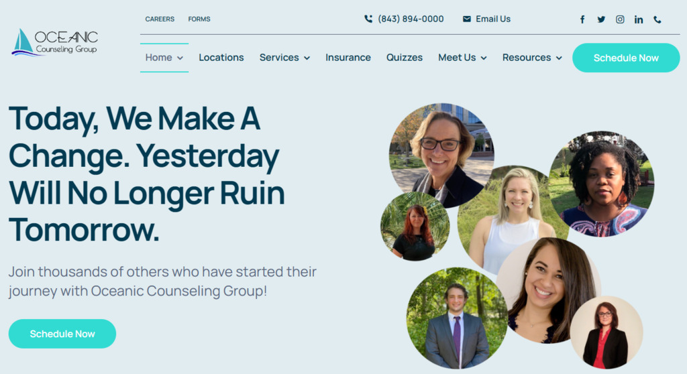Open the Forms link
The height and width of the screenshot is (374, 687).
click(199, 19)
